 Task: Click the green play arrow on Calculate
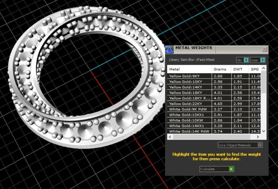(x=231, y=169)
